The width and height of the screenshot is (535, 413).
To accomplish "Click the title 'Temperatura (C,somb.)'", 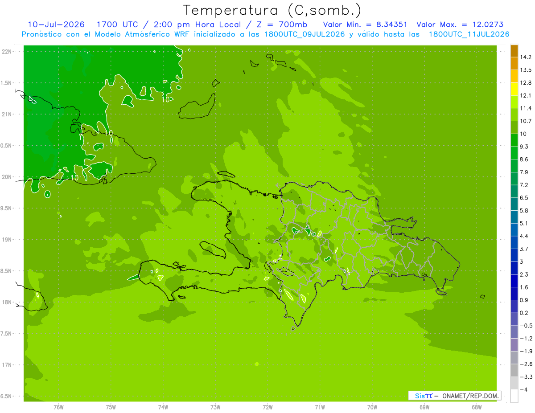I will point(272,10).
